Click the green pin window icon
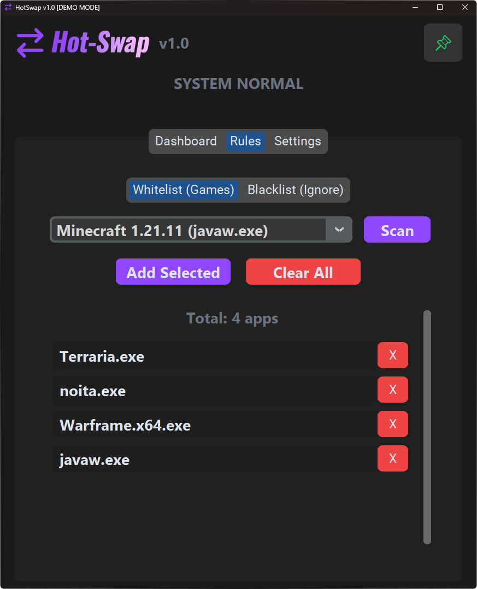Screen dimensions: 477x589 point(443,43)
